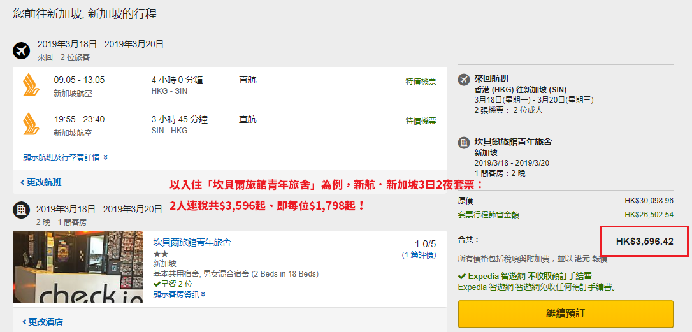Viewport: 692px width, 332px height.
Task: Click the 09:05 - 13:05 flight time
Action: 80,80
